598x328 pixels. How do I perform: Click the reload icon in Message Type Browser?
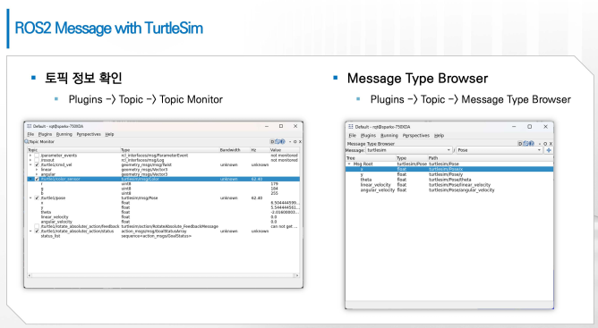(525, 144)
